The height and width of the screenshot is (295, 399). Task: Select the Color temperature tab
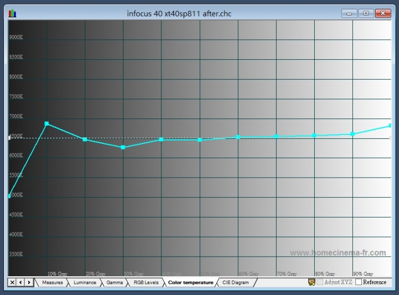pyautogui.click(x=191, y=282)
